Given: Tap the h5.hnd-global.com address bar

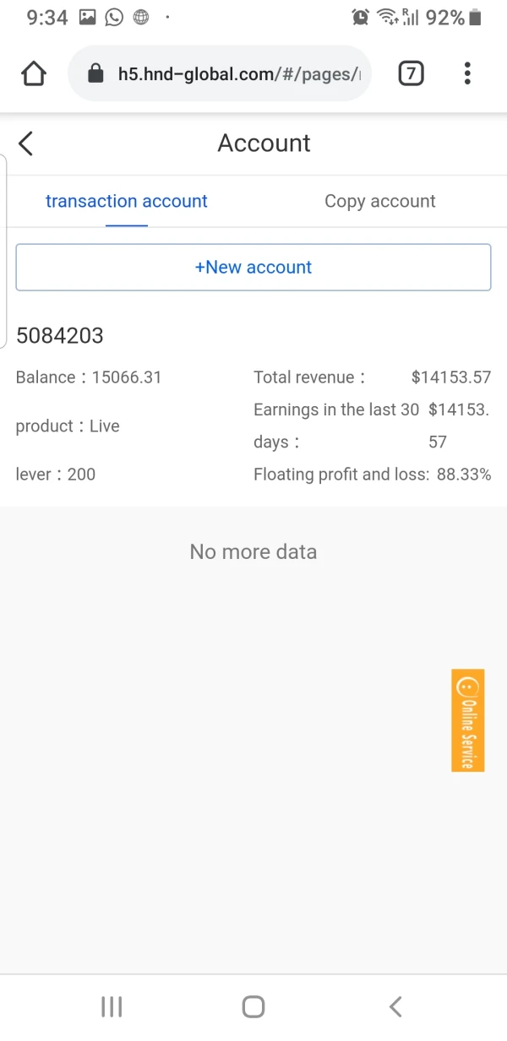Looking at the screenshot, I should point(237,74).
